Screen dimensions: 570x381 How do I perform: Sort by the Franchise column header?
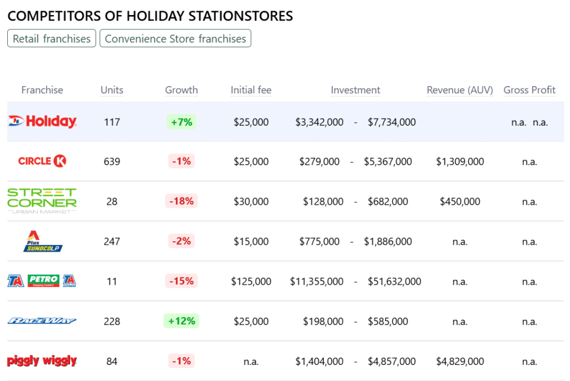pyautogui.click(x=42, y=90)
